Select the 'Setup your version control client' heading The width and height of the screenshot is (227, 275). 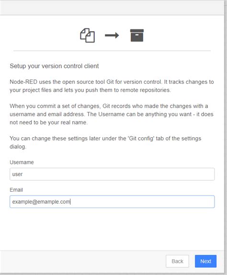click(54, 66)
